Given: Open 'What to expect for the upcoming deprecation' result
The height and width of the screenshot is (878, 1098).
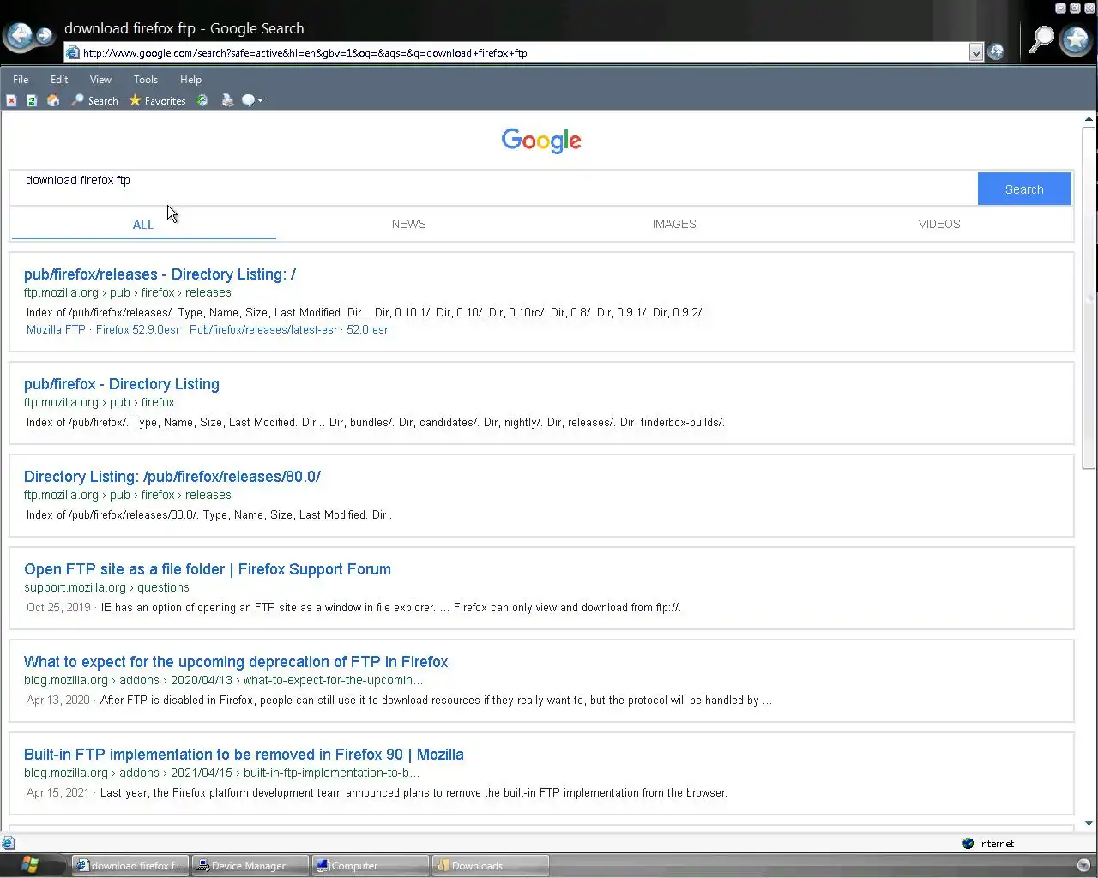Looking at the screenshot, I should tap(236, 662).
